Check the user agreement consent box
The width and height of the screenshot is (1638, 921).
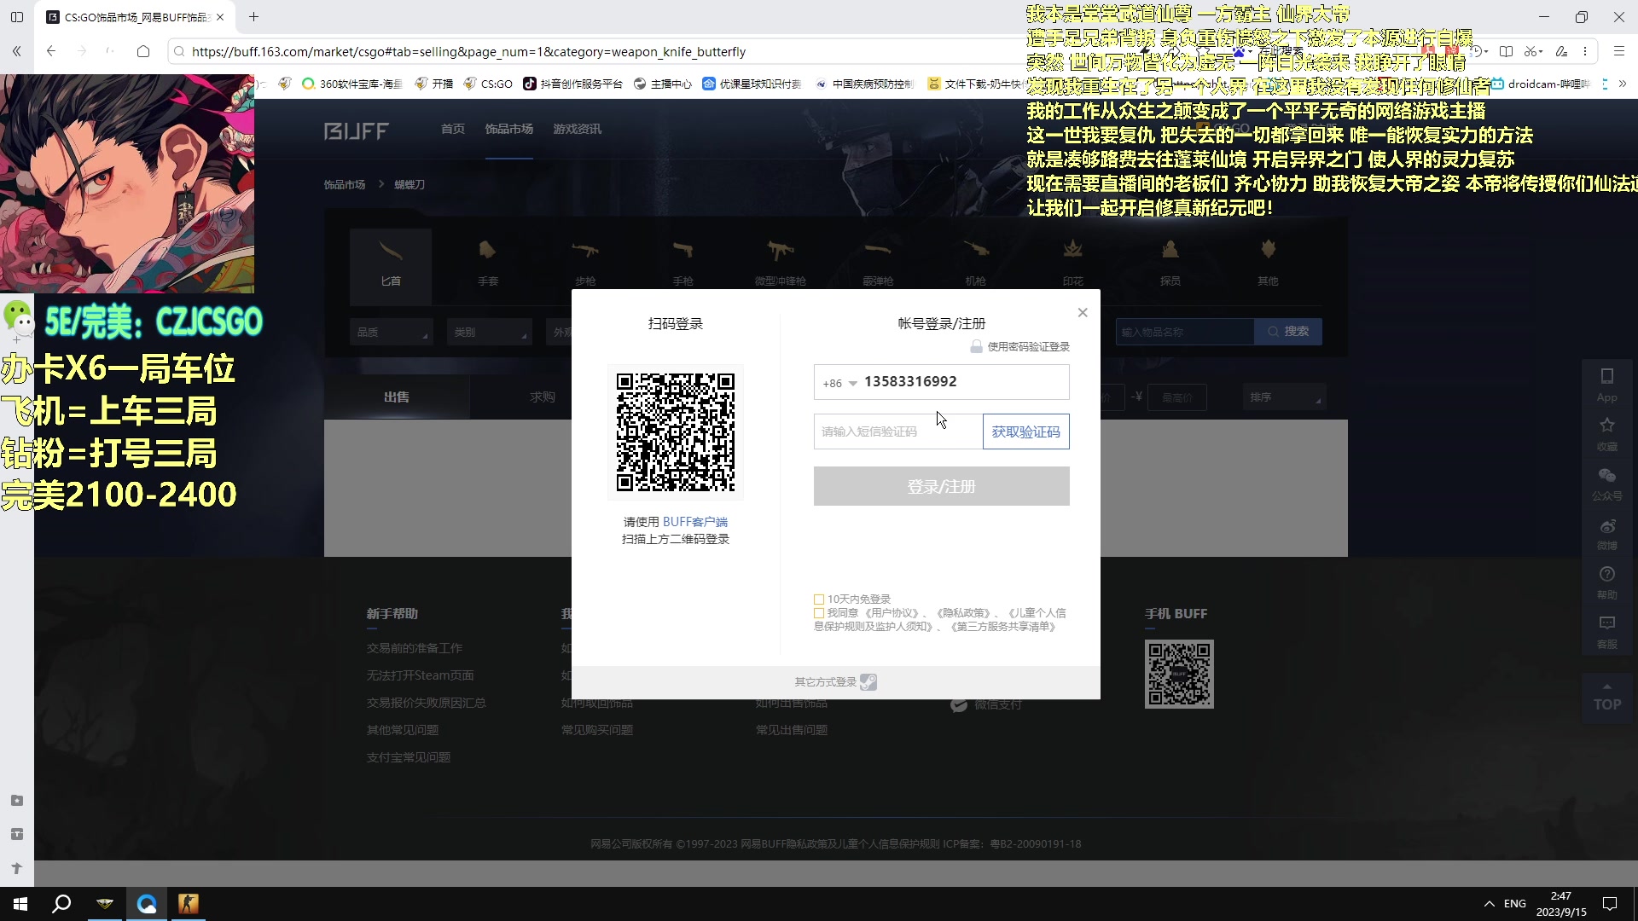820,613
